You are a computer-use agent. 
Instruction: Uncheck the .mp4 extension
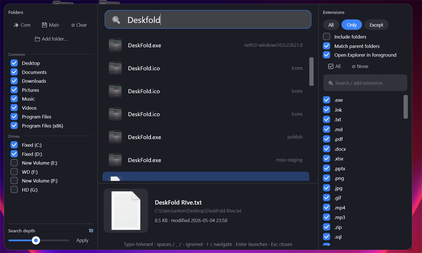point(327,207)
